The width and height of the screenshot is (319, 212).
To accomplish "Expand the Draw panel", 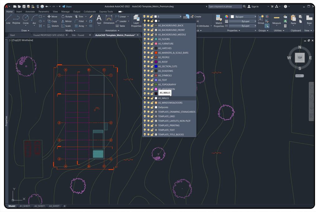I will click(x=25, y=31).
